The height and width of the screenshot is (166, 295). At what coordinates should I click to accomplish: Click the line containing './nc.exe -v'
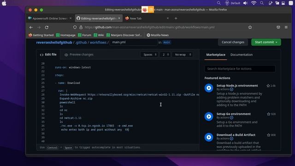96,126
